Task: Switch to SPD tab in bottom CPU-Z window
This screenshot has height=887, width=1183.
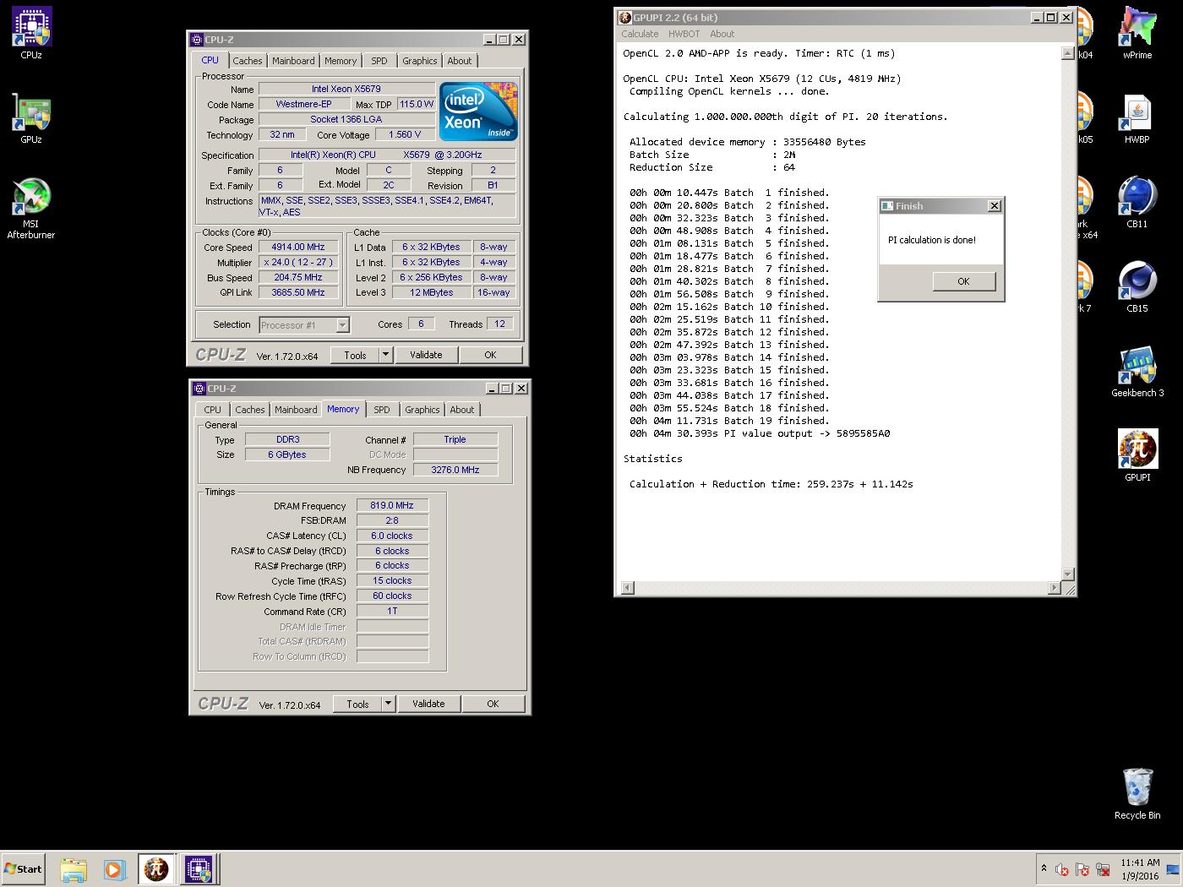Action: tap(382, 410)
